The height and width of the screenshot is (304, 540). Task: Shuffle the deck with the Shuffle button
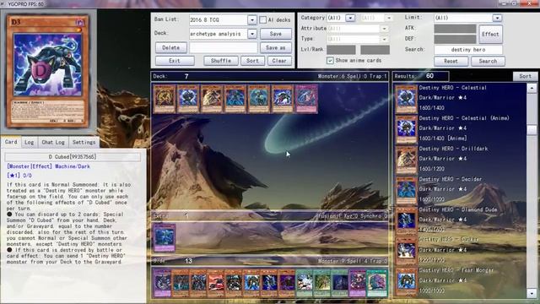(x=221, y=61)
